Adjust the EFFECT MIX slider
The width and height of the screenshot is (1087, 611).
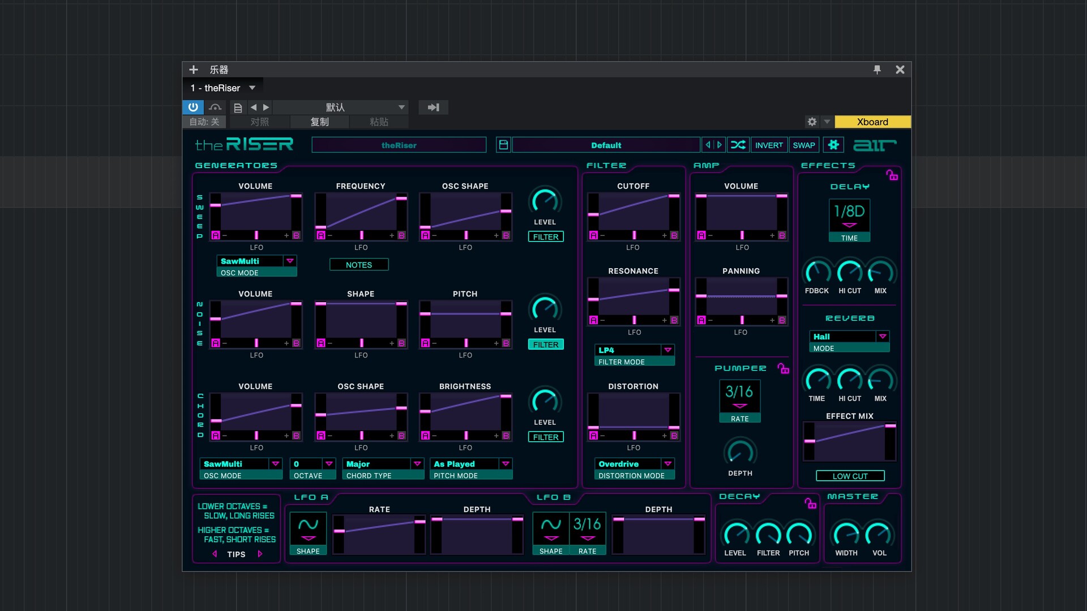[849, 441]
